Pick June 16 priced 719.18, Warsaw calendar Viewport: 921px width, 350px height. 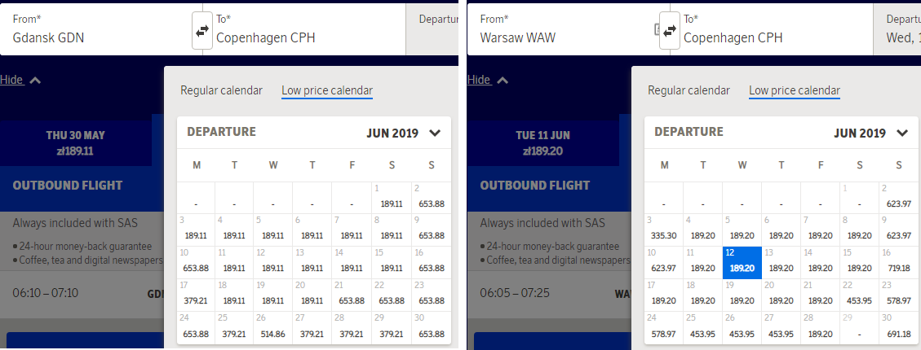899,263
